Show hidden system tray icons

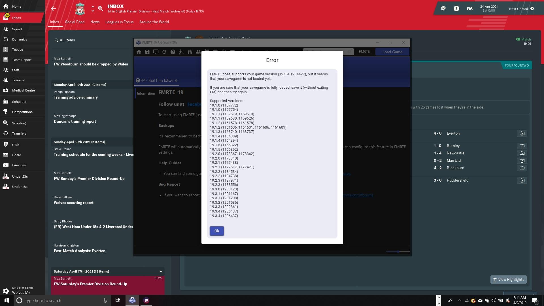point(460,300)
